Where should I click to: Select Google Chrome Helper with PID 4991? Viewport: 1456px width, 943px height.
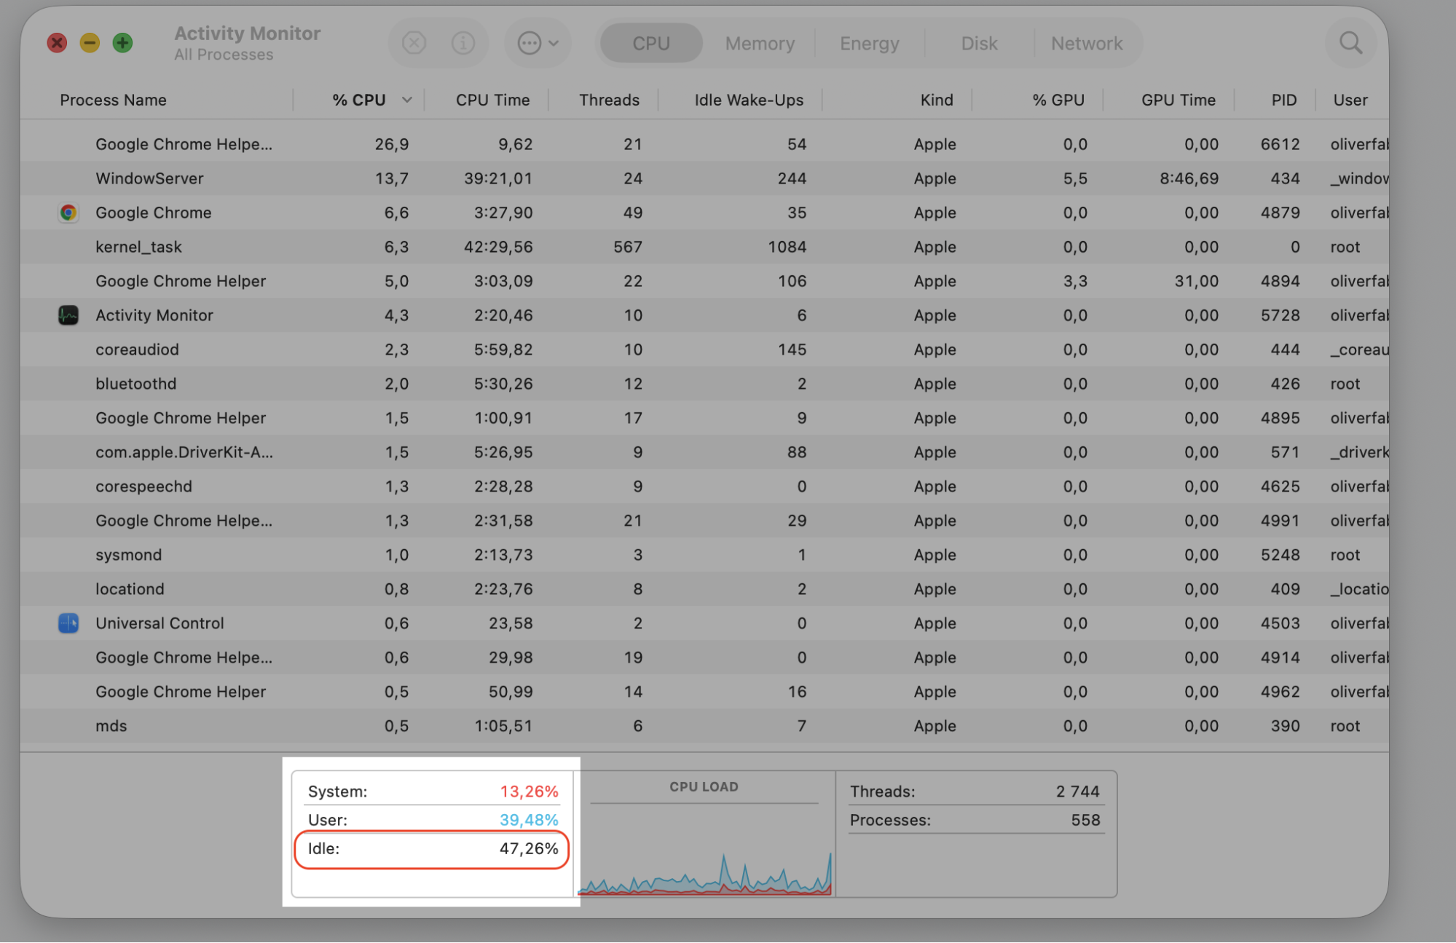pos(704,521)
